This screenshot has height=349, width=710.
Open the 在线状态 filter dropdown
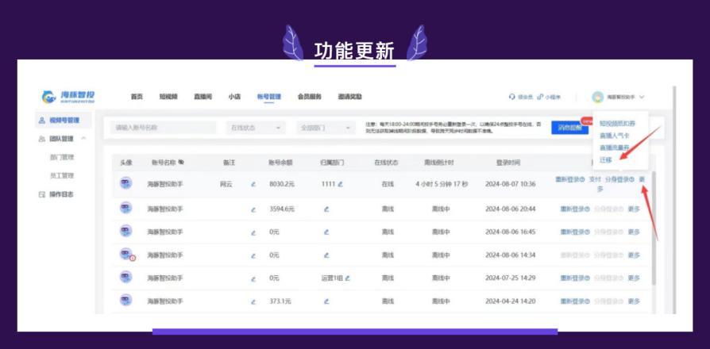coord(256,128)
